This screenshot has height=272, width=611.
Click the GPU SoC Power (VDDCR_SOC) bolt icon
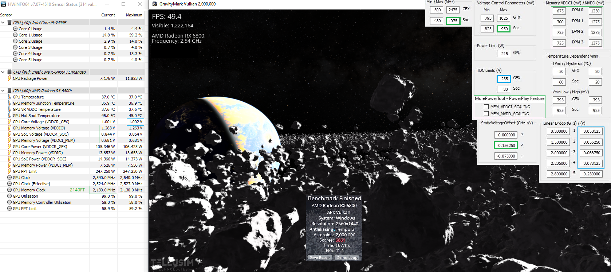(9, 159)
